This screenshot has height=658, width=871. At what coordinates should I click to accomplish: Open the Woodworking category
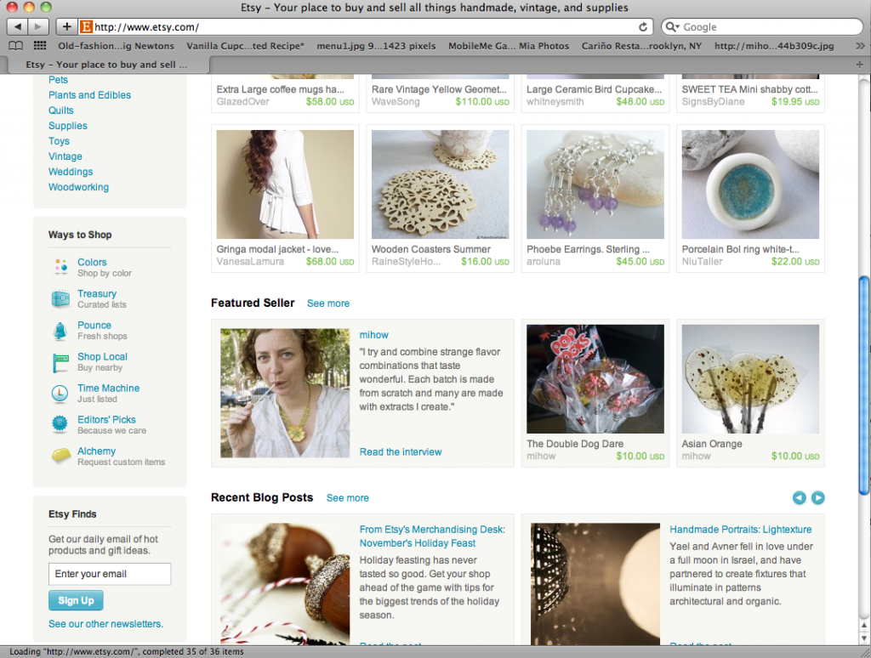(78, 187)
